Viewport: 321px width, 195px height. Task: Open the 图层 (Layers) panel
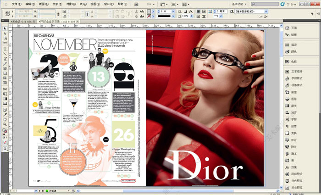292,99
